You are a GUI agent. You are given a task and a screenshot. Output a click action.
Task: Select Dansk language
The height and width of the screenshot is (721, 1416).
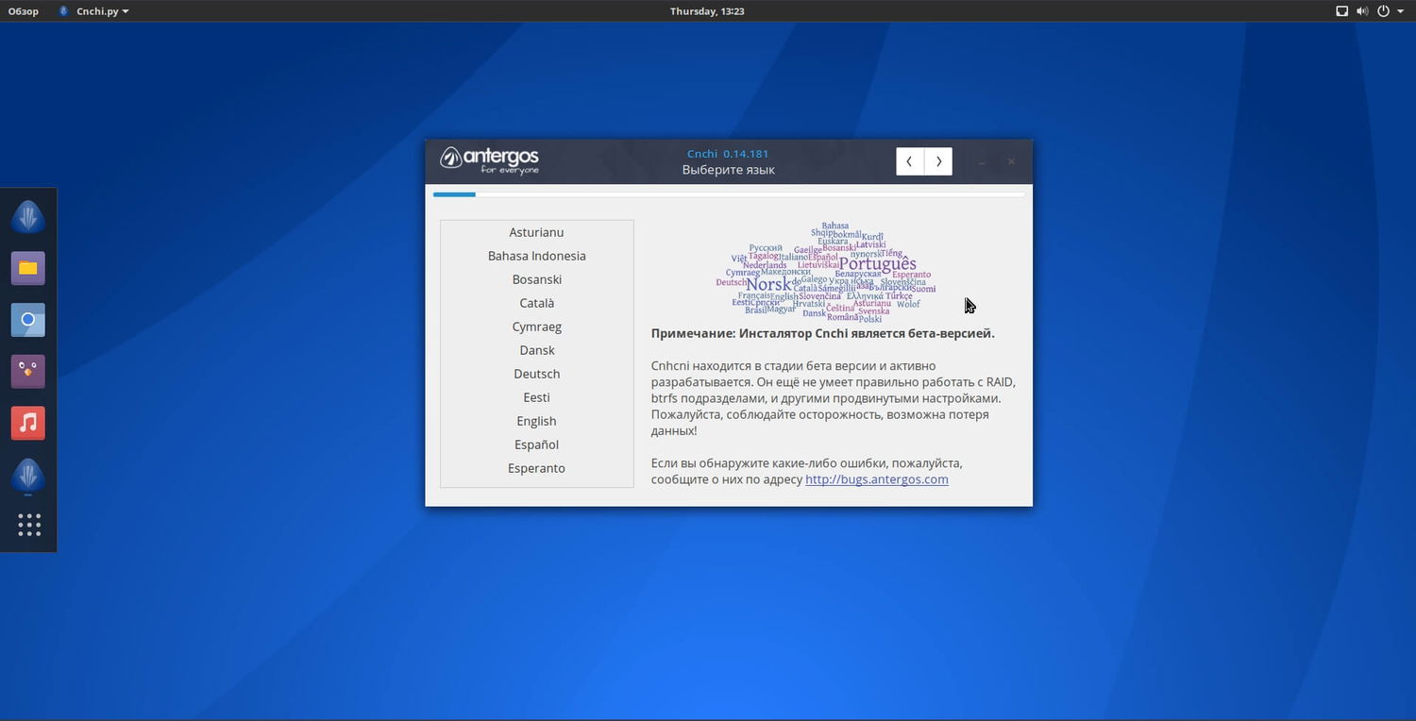point(536,350)
